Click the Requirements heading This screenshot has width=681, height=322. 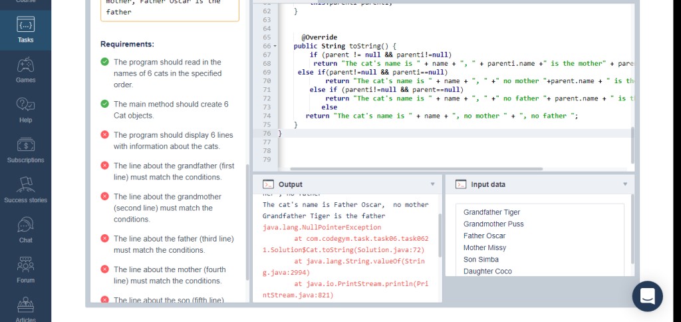pos(127,45)
